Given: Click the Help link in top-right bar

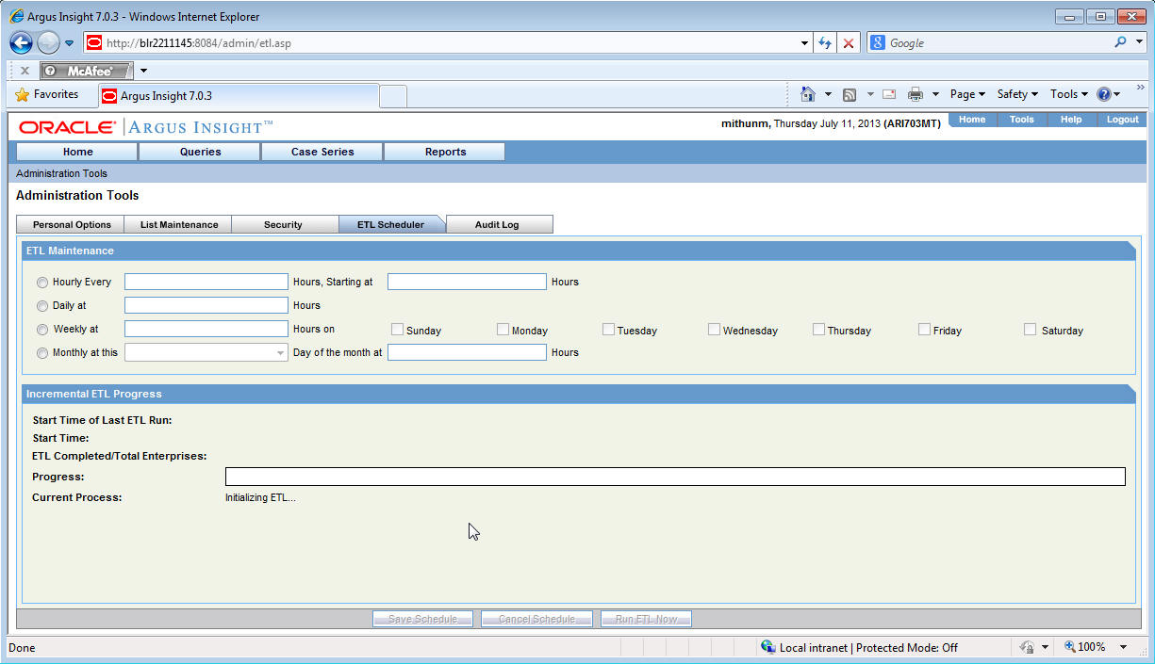Looking at the screenshot, I should [1071, 120].
